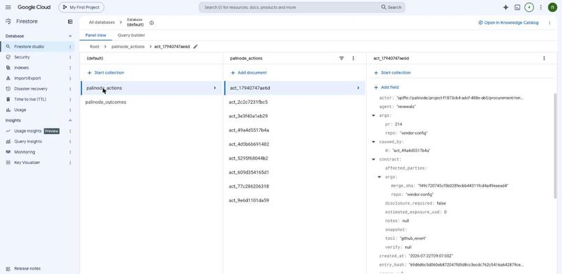Show database info icon next to (default)
The height and width of the screenshot is (274, 562).
coord(151,23)
